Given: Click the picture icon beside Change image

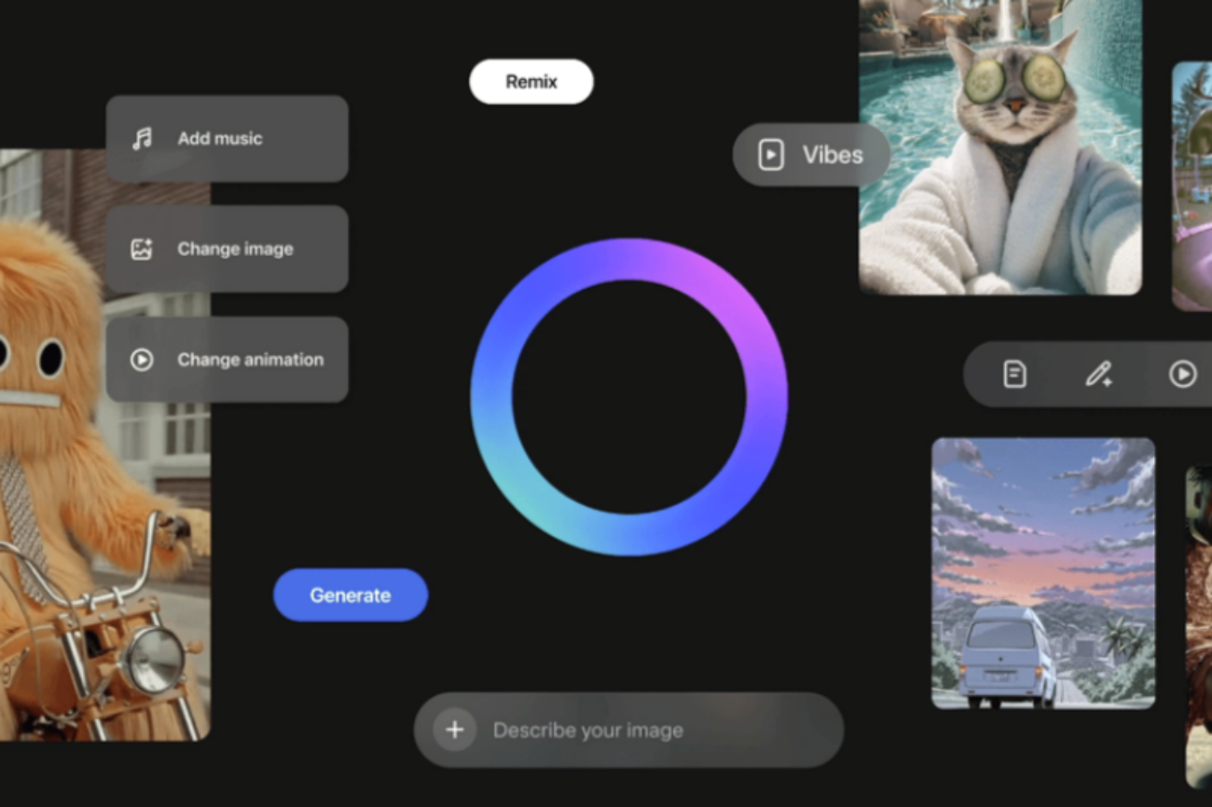Looking at the screenshot, I should 142,249.
